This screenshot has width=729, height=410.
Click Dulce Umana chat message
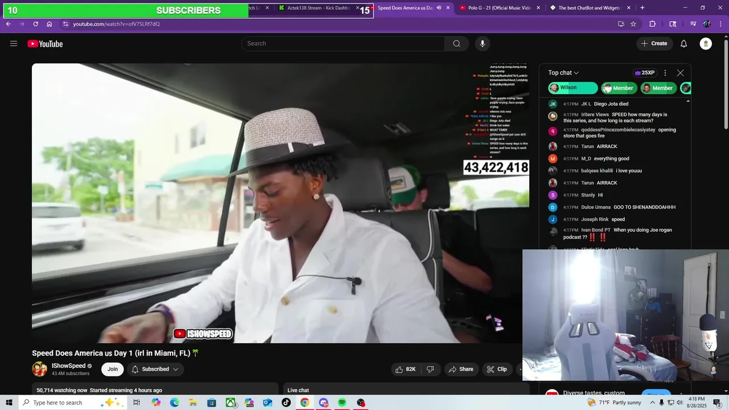point(614,207)
